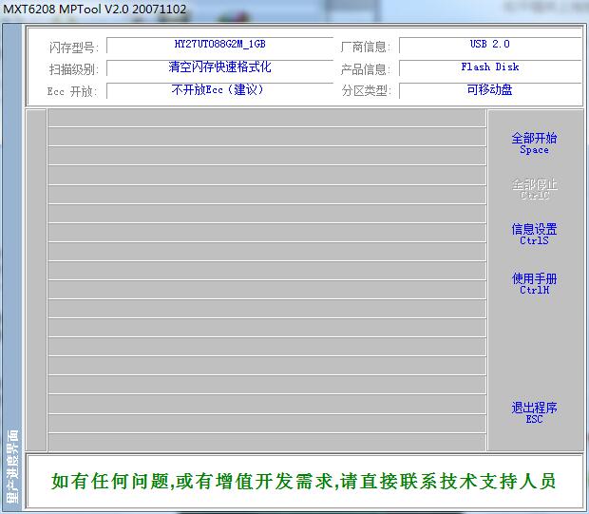Click the green 如有任何问题 support message

303,482
